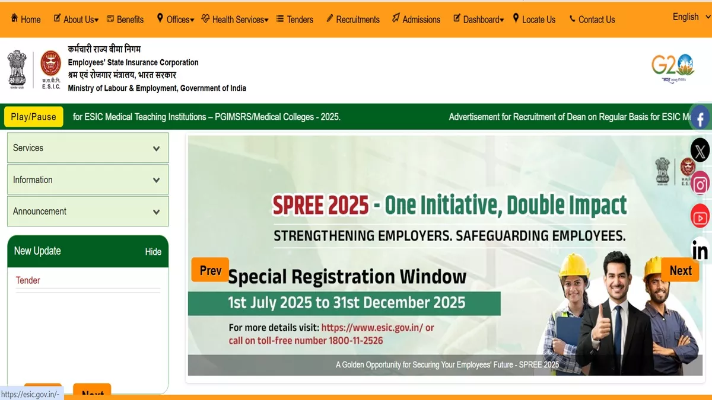
Task: Open the X (Twitter) social icon
Action: 700,151
